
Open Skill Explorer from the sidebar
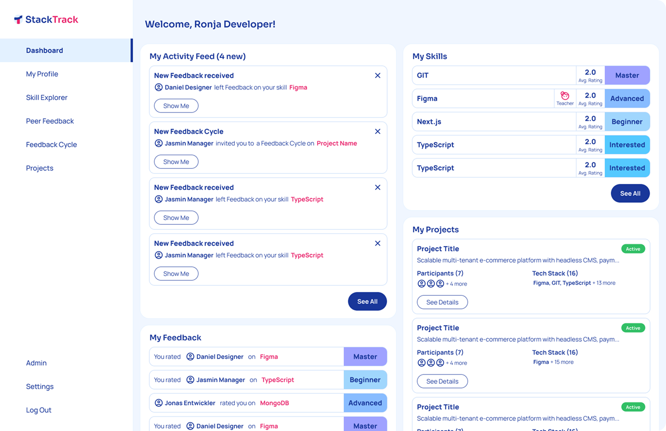(x=47, y=97)
